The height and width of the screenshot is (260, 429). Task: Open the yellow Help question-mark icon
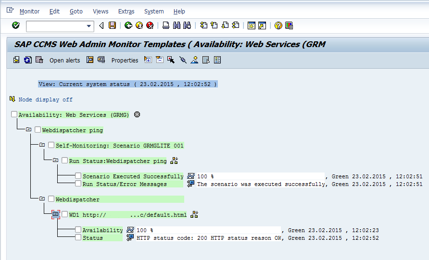coord(278,25)
